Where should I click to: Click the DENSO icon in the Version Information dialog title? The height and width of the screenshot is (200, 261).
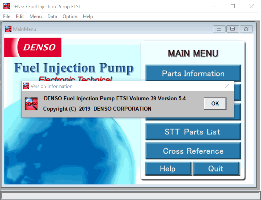(26, 86)
